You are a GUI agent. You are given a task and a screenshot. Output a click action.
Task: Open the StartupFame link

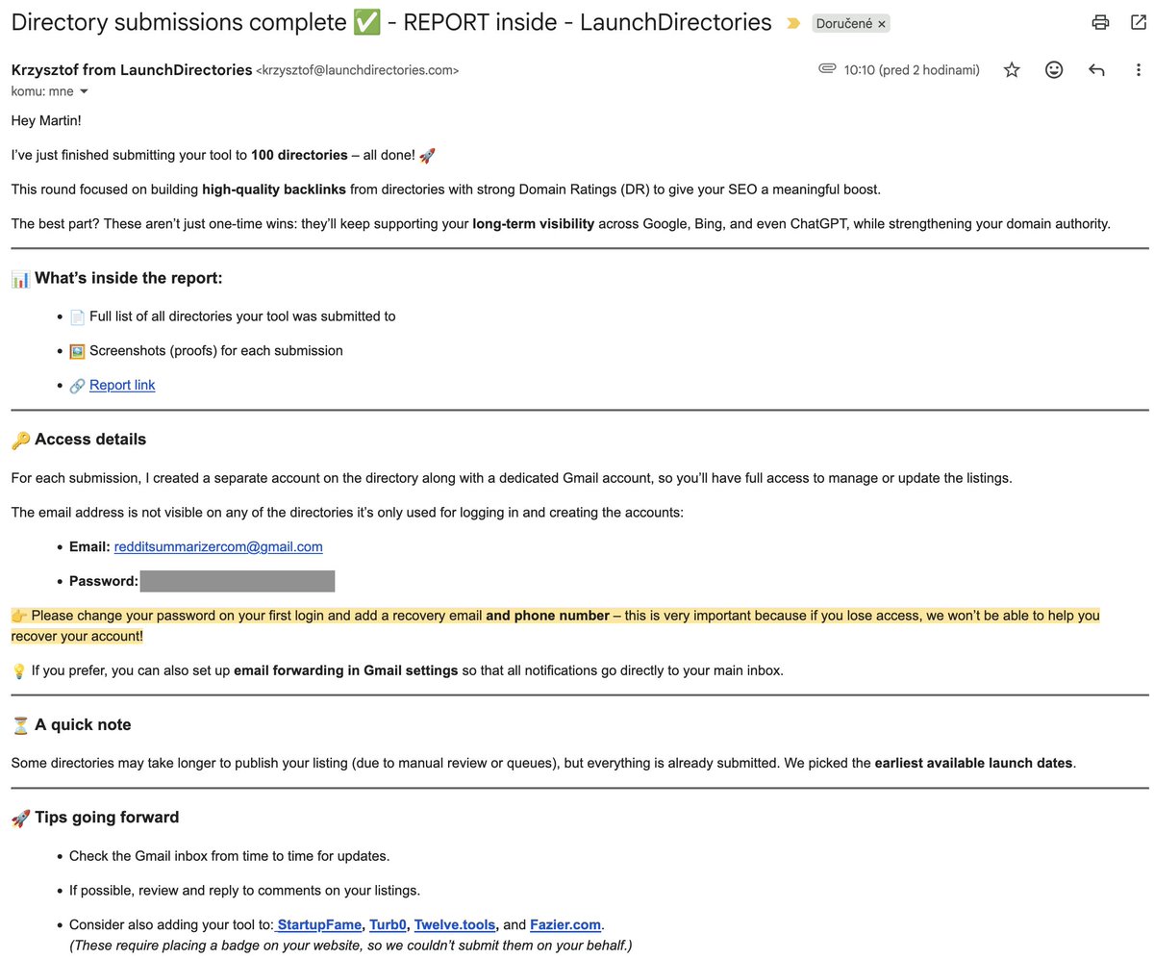(318, 924)
